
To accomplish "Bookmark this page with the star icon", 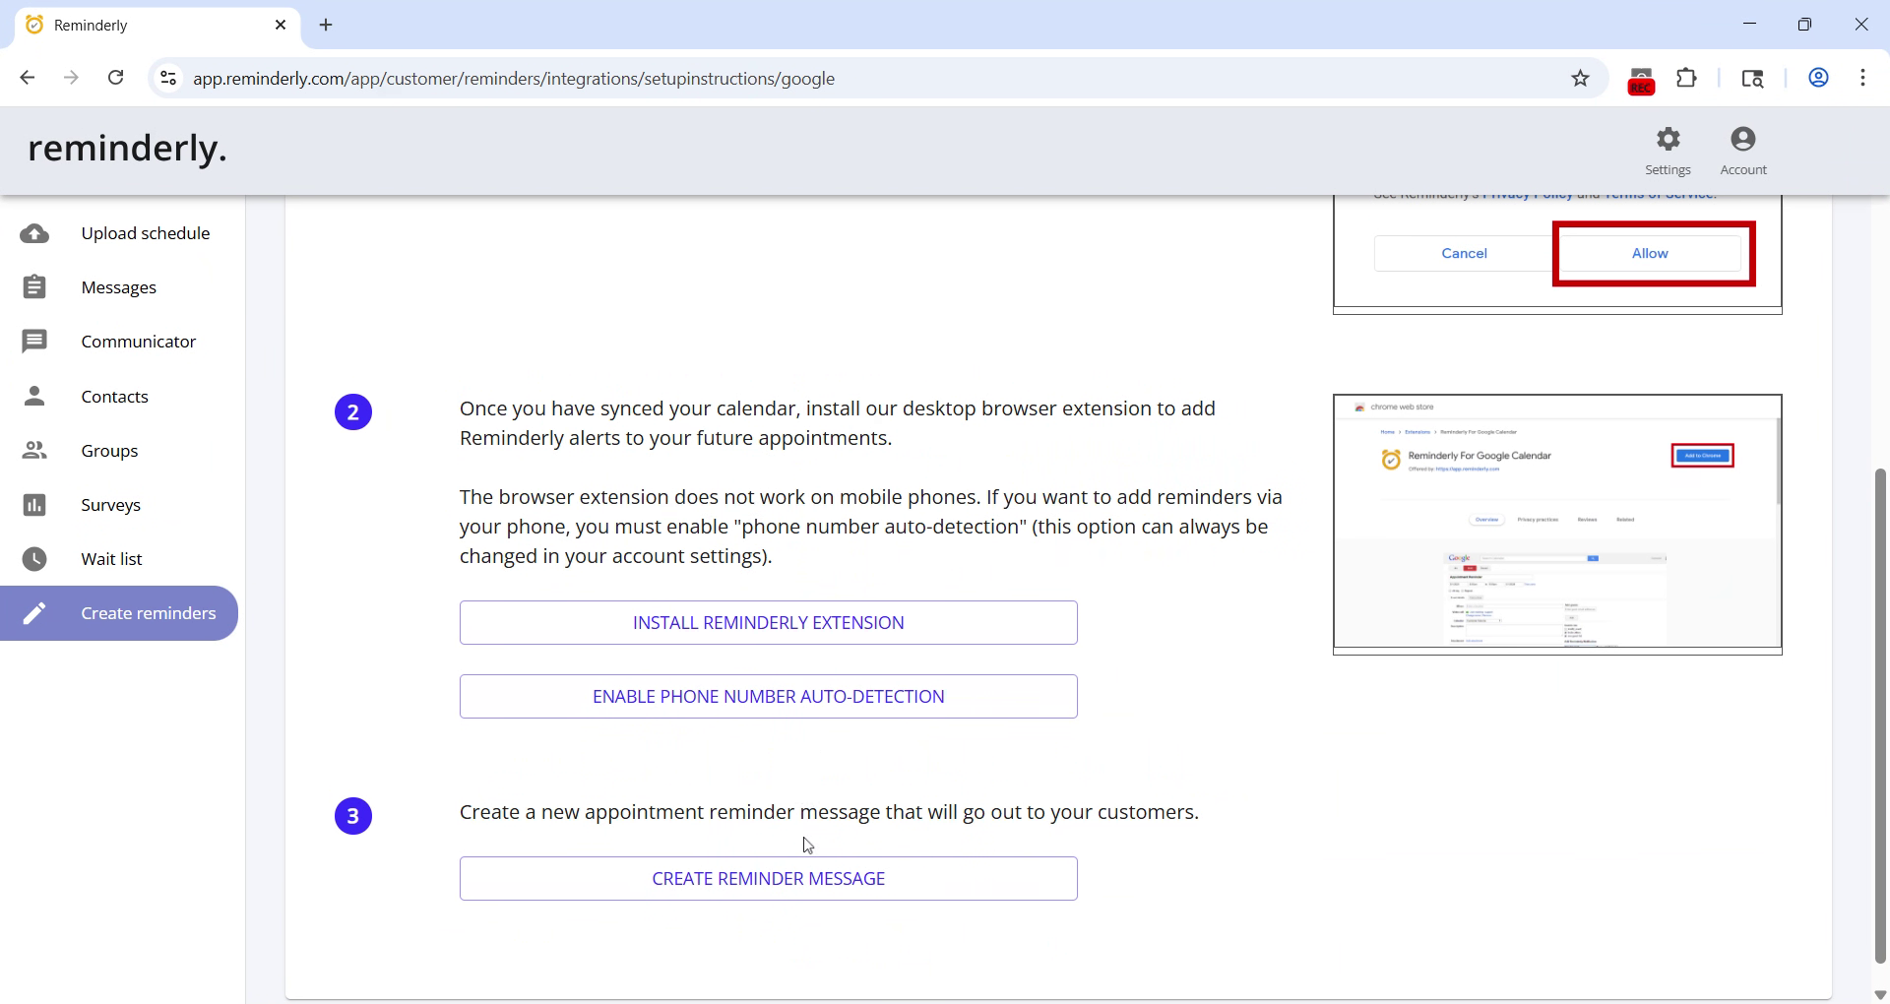I will pyautogui.click(x=1580, y=78).
